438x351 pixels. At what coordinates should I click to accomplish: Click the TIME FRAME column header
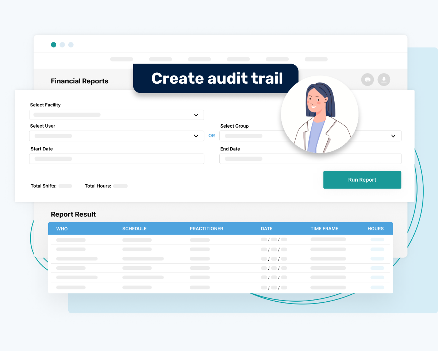tap(324, 229)
